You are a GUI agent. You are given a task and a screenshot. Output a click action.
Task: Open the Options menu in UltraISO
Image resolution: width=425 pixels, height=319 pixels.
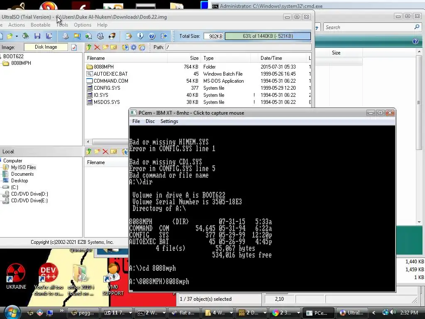[83, 25]
